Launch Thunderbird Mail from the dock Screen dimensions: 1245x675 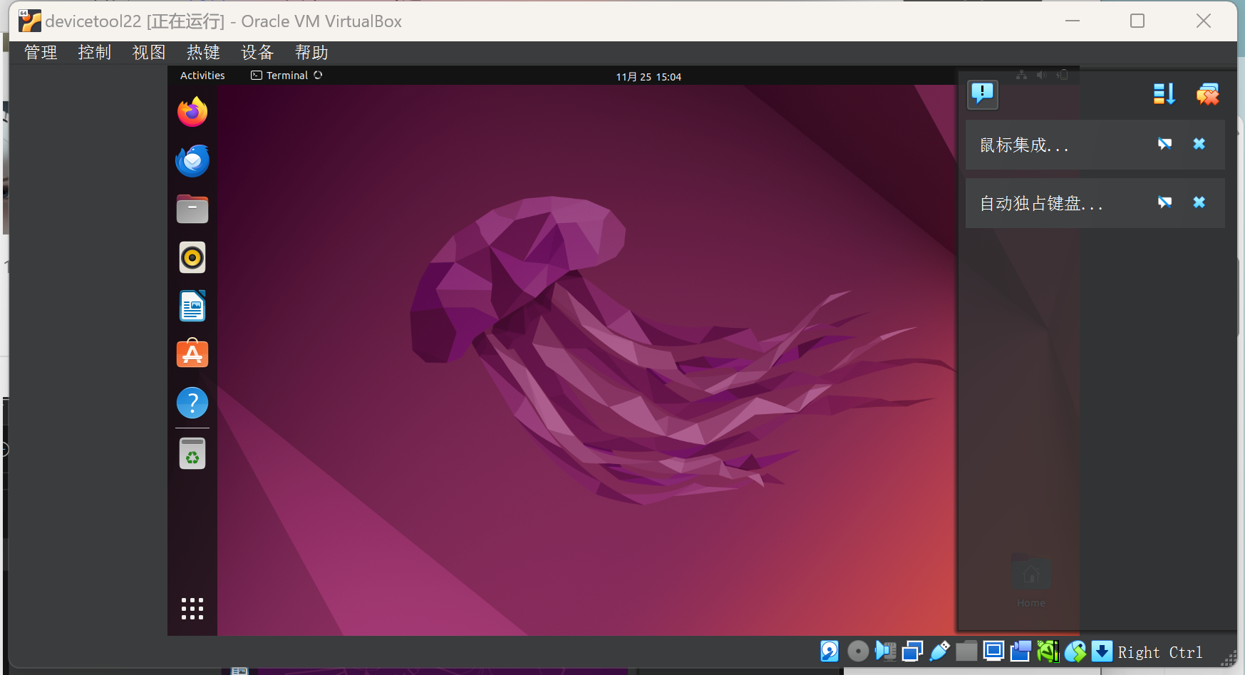point(192,160)
